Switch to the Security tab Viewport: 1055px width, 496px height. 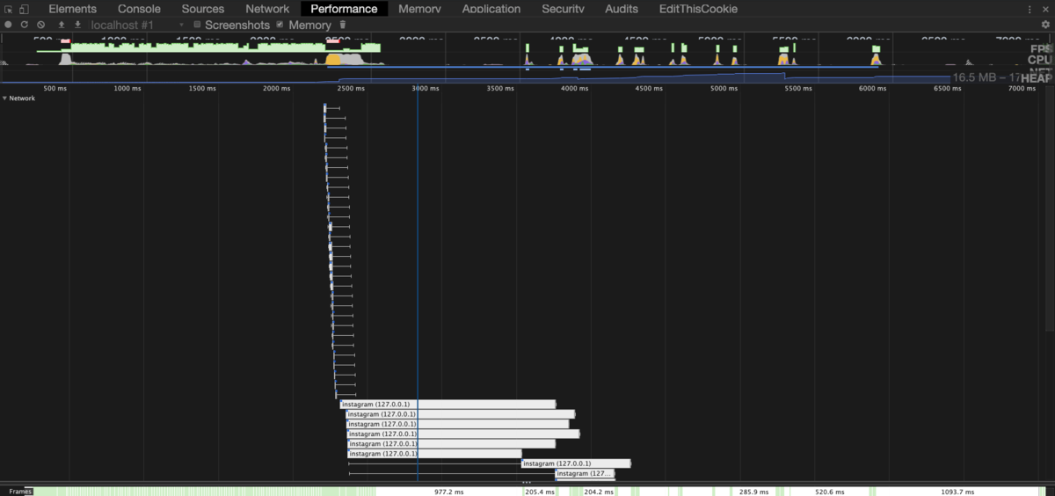click(563, 9)
